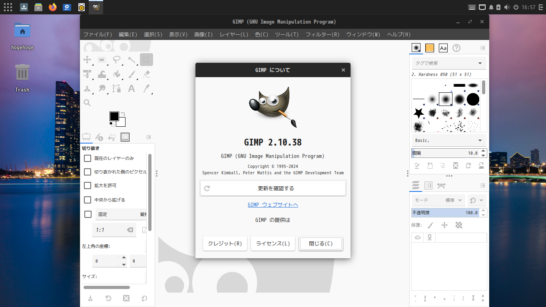Viewport: 546px width, 307px height.
Task: Choose the Color Picker eyedropper tool
Action: [x=146, y=89]
